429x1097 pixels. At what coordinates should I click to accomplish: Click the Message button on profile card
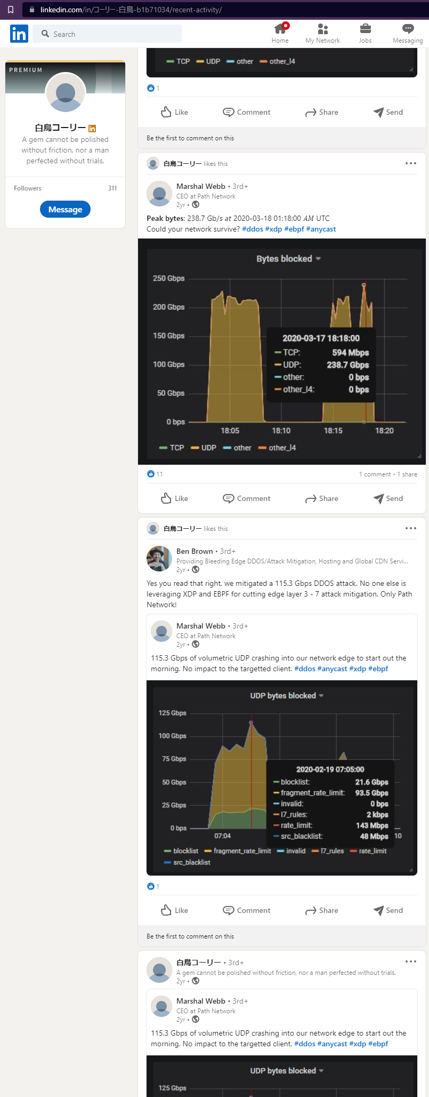pyautogui.click(x=65, y=209)
